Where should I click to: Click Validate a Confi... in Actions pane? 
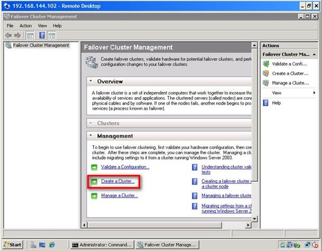289,64
